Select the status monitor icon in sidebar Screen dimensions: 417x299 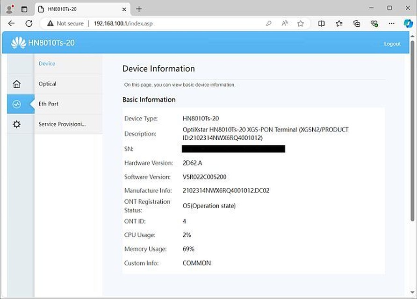[17, 104]
